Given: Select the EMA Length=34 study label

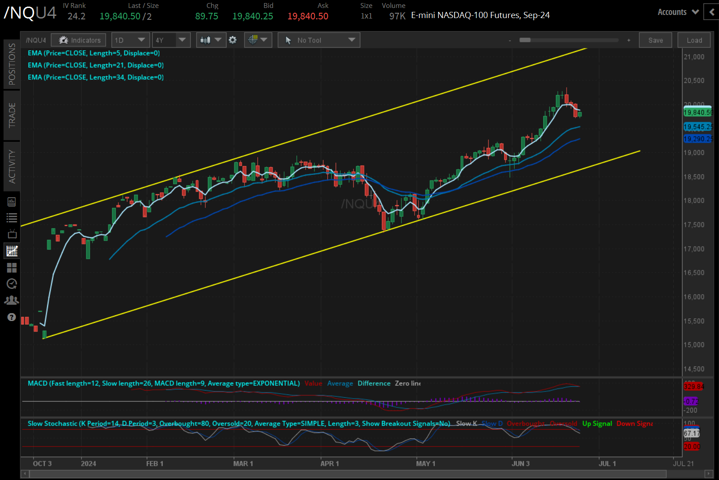Looking at the screenshot, I should click(x=96, y=77).
